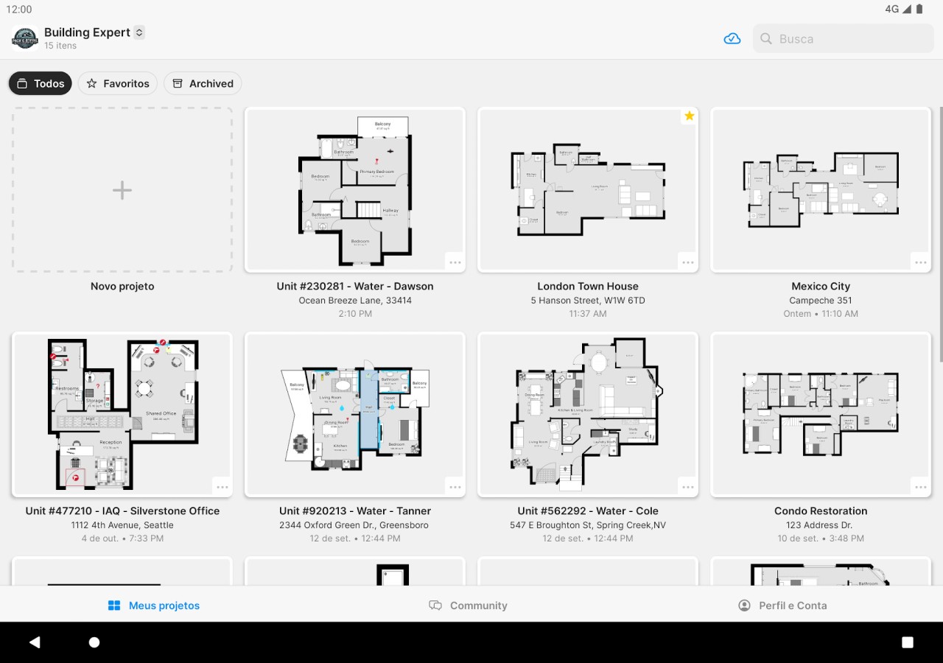Switch to the Community tab
The image size is (943, 663).
pyautogui.click(x=469, y=606)
